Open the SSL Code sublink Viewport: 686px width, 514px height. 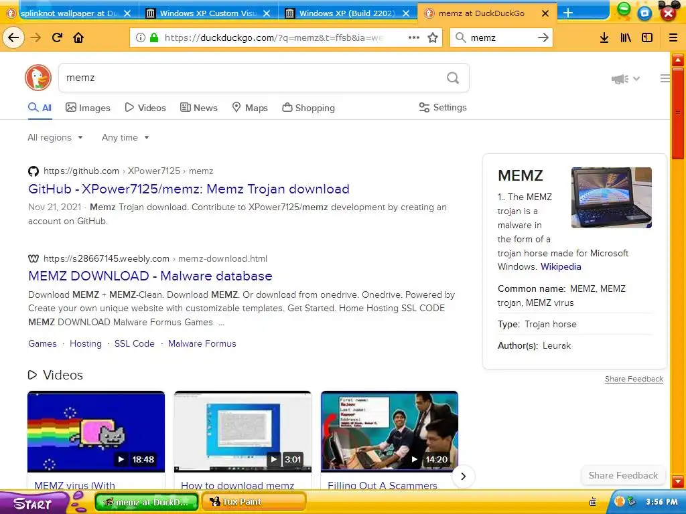pyautogui.click(x=134, y=343)
